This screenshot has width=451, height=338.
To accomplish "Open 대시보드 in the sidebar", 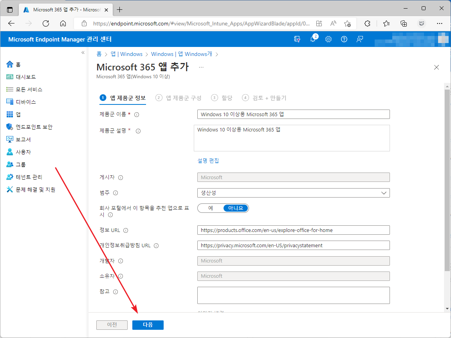I will pyautogui.click(x=21, y=77).
